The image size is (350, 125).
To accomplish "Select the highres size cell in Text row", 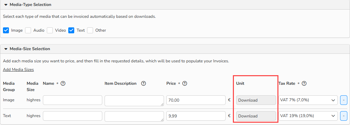I will coord(33,116).
